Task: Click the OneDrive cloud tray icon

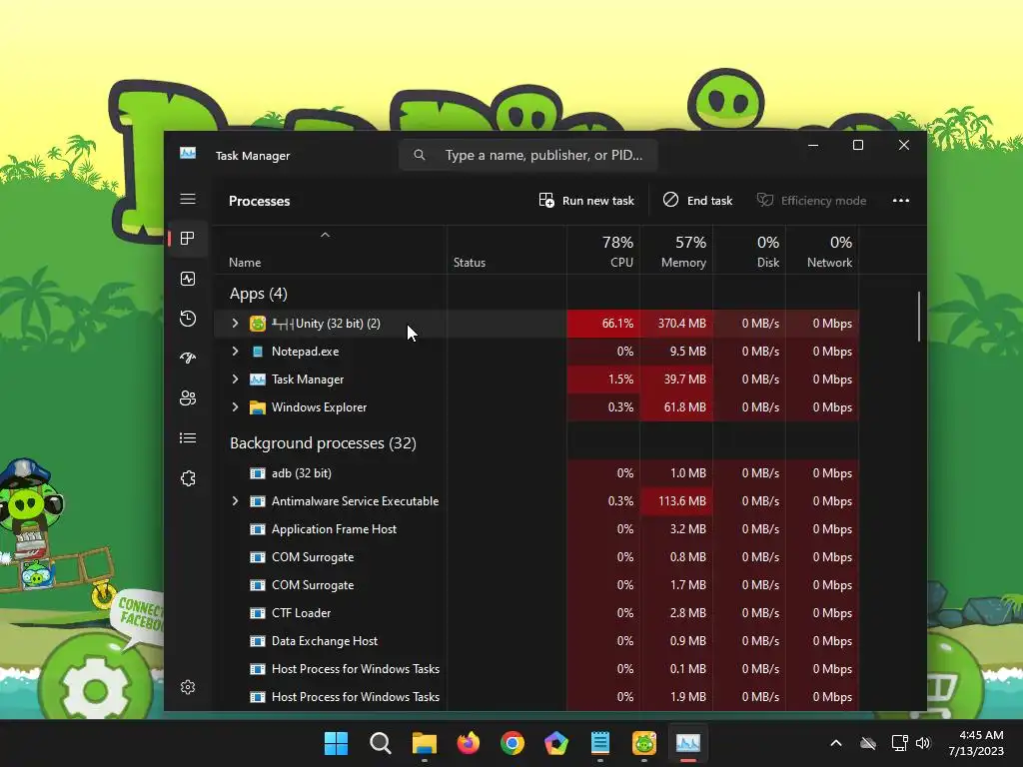Action: [x=868, y=743]
